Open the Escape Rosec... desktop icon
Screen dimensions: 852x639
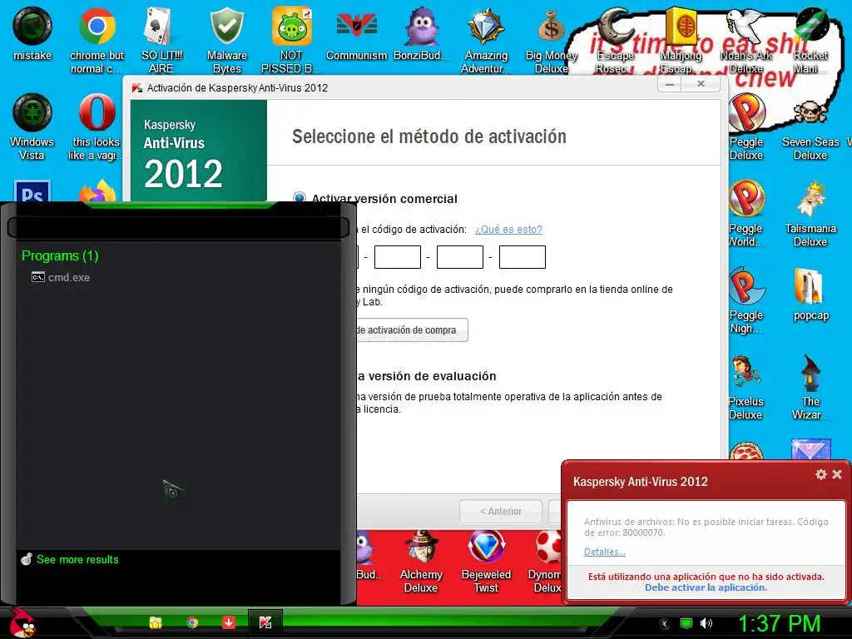tap(616, 40)
